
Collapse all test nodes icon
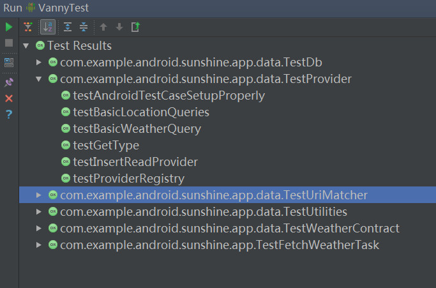pyautogui.click(x=84, y=27)
